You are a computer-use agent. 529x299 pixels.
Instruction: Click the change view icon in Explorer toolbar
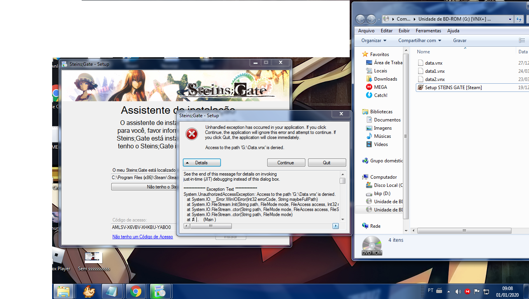522,40
